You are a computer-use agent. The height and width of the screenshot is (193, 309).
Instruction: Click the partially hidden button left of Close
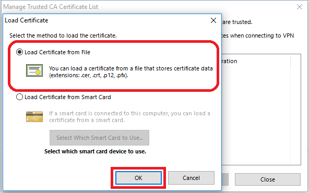point(225,179)
